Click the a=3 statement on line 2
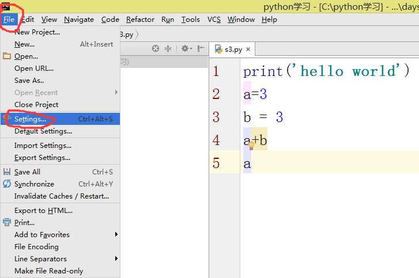Screen dimensions: 419x278 (x=255, y=94)
